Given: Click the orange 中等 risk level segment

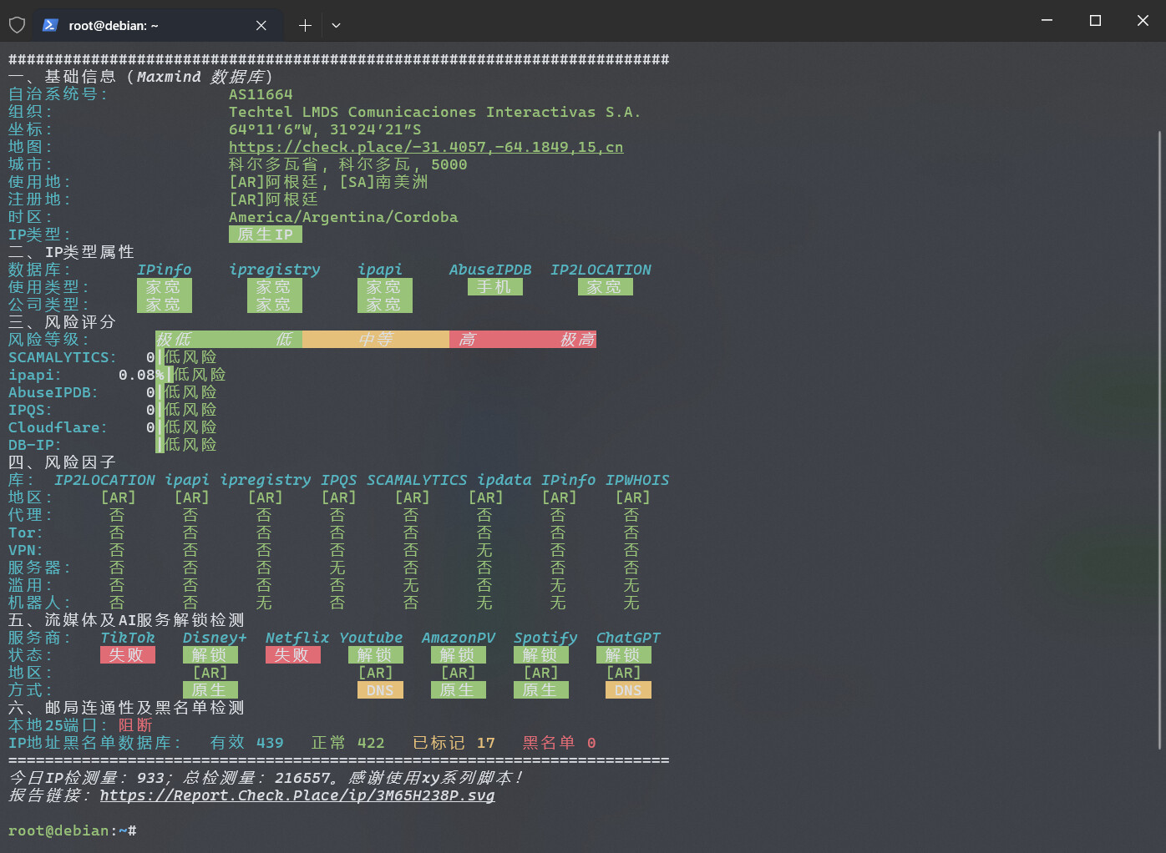Looking at the screenshot, I should pyautogui.click(x=376, y=340).
